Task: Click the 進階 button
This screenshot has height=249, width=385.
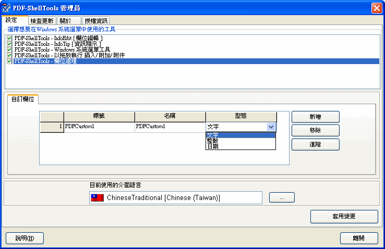Action: coord(316,145)
